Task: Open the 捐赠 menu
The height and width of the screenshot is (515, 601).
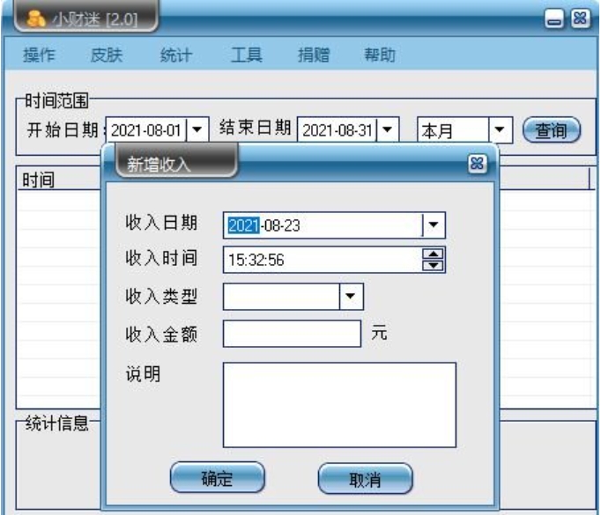Action: point(314,55)
